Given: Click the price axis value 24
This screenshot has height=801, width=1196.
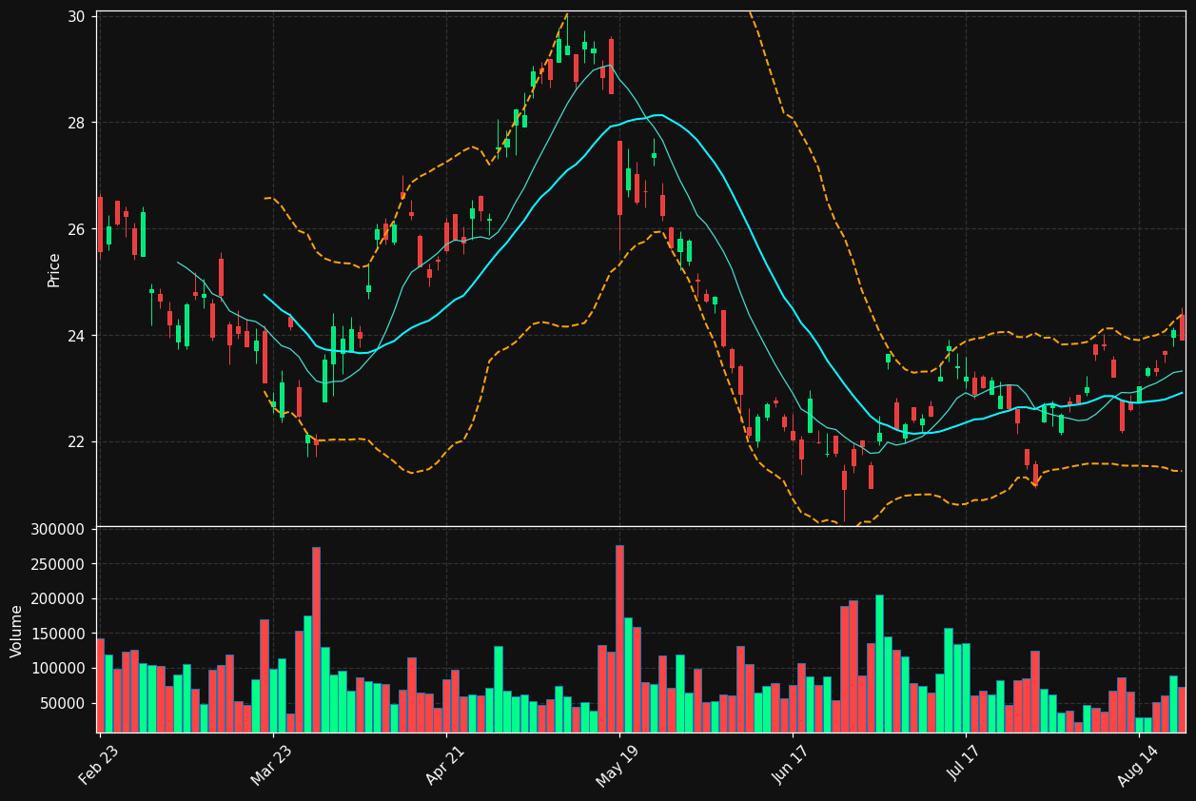Looking at the screenshot, I should pos(77,336).
